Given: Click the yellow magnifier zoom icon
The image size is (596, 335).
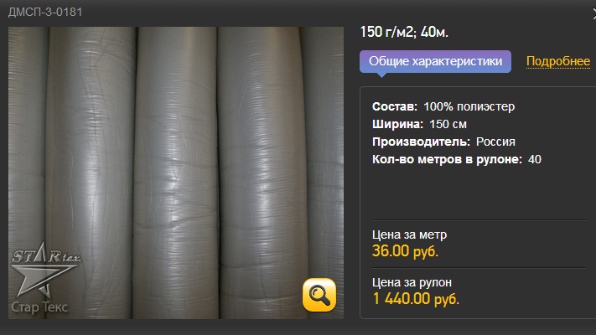Looking at the screenshot, I should point(319,295).
